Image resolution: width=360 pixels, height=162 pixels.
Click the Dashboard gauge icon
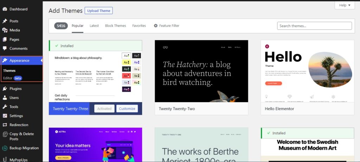(x=5, y=9)
